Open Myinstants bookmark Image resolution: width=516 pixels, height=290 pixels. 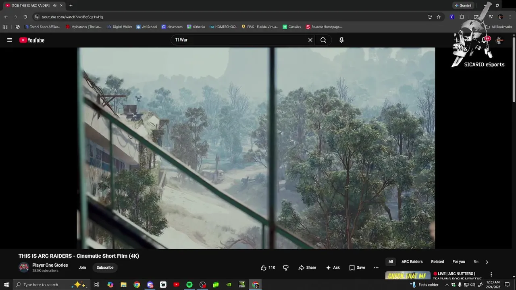pyautogui.click(x=83, y=27)
